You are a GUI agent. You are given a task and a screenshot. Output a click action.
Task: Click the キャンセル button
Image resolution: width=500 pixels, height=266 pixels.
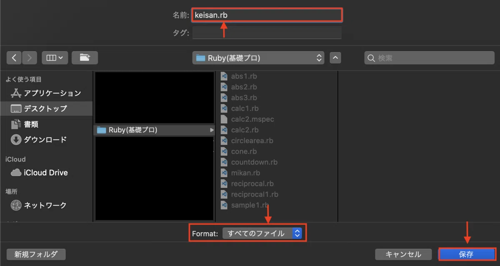403,254
